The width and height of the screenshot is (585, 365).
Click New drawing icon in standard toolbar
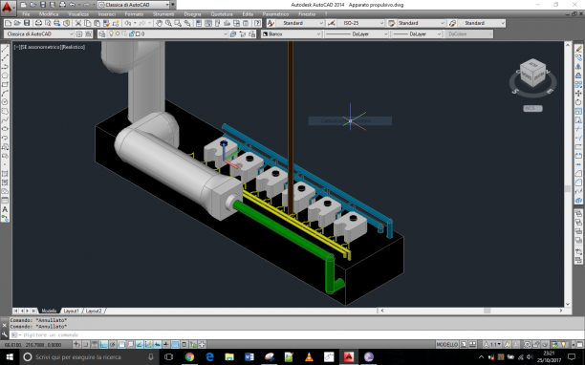pyautogui.click(x=8, y=23)
